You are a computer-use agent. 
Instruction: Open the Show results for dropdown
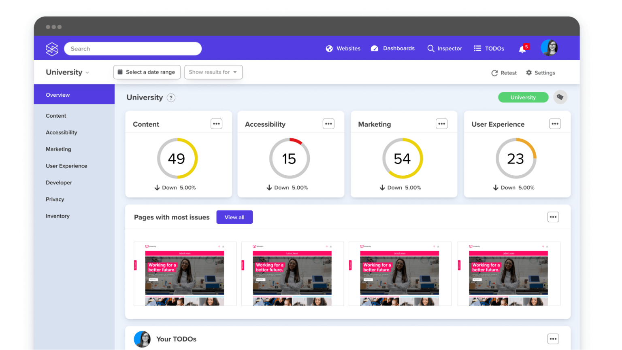click(213, 72)
